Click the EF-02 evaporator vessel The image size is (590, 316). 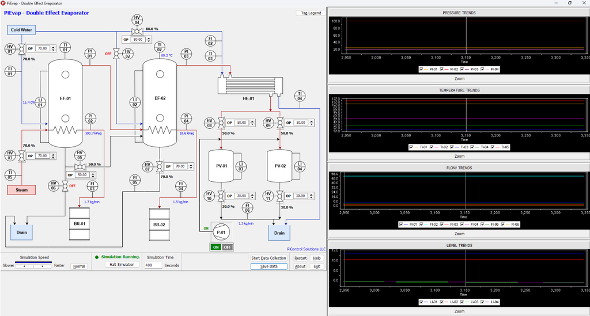pos(160,102)
